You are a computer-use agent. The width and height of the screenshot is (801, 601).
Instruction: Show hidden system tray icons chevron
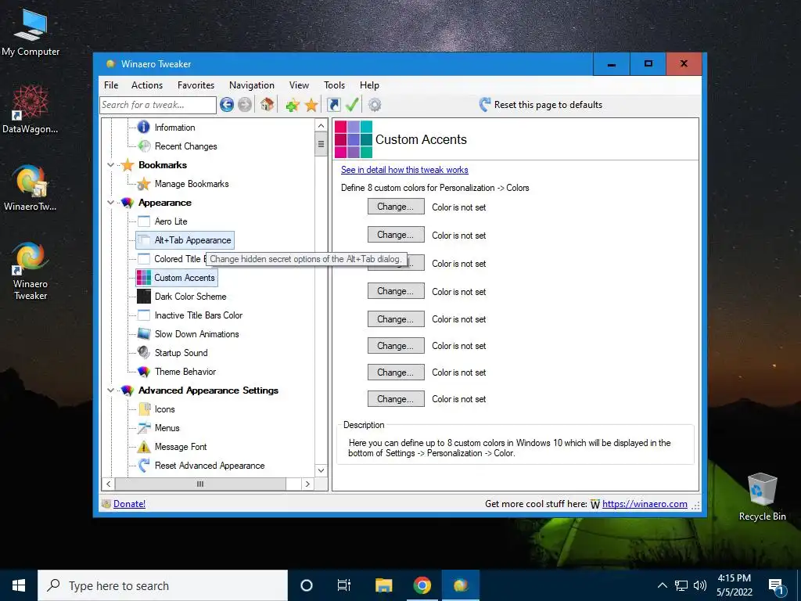tap(662, 585)
